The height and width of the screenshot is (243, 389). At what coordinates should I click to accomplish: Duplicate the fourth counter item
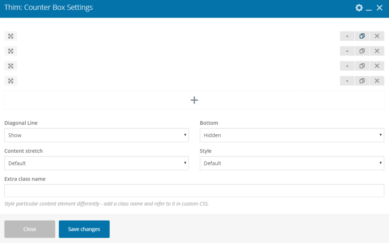(362, 81)
